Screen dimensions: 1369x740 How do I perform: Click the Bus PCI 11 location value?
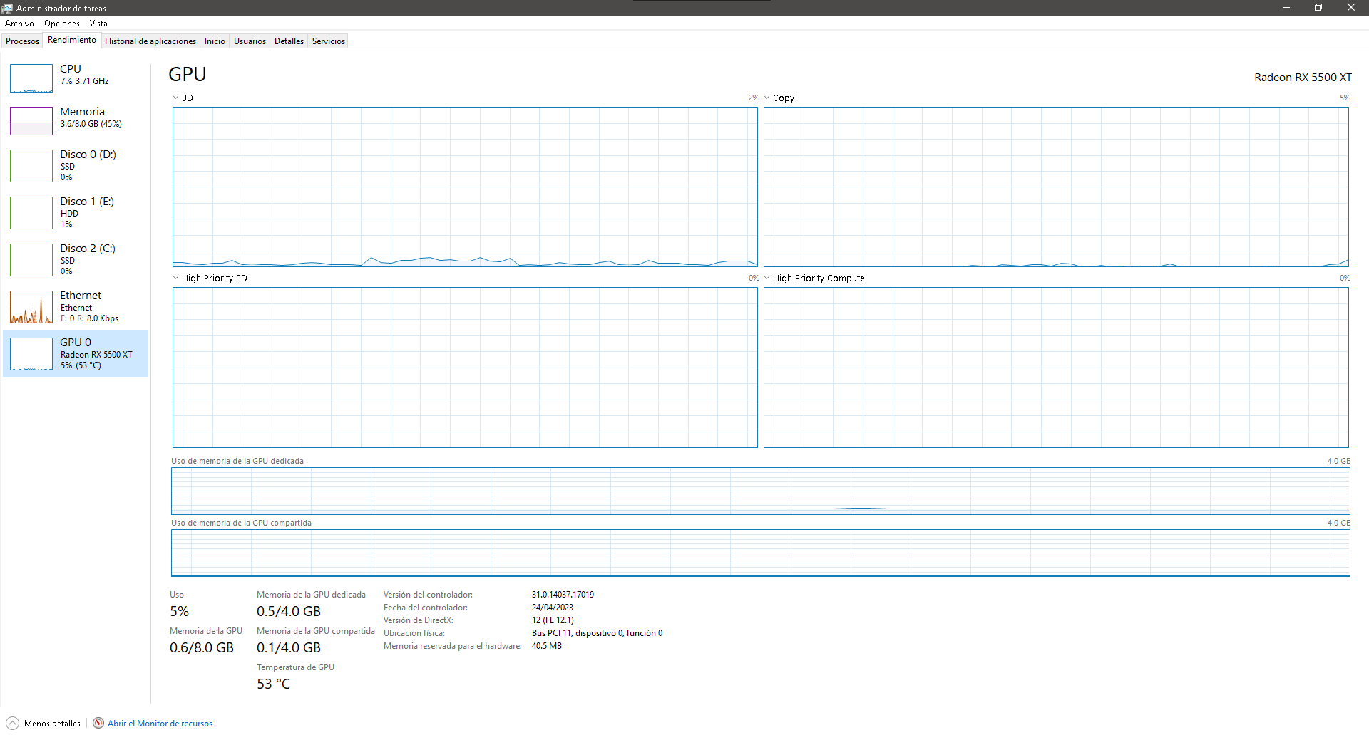(x=597, y=633)
